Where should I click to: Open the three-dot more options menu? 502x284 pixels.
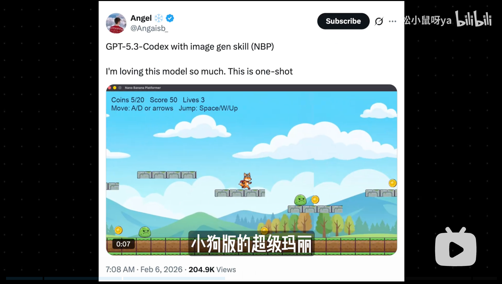pos(393,21)
